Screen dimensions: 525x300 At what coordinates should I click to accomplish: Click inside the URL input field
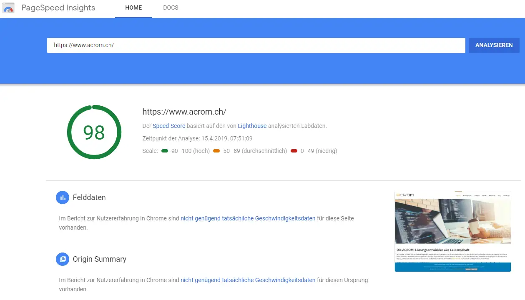pyautogui.click(x=256, y=45)
